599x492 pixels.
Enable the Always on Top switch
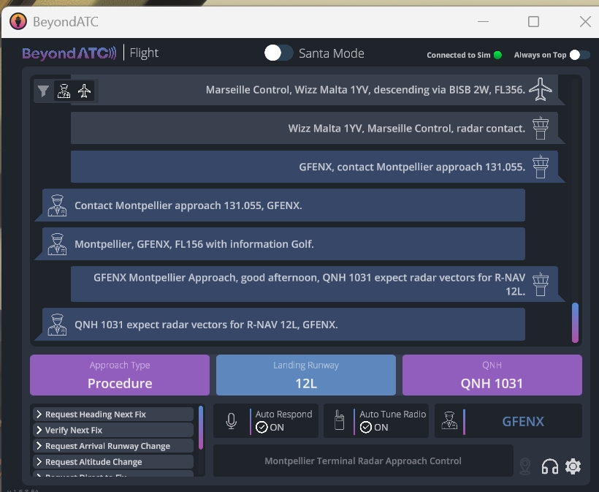click(x=580, y=55)
